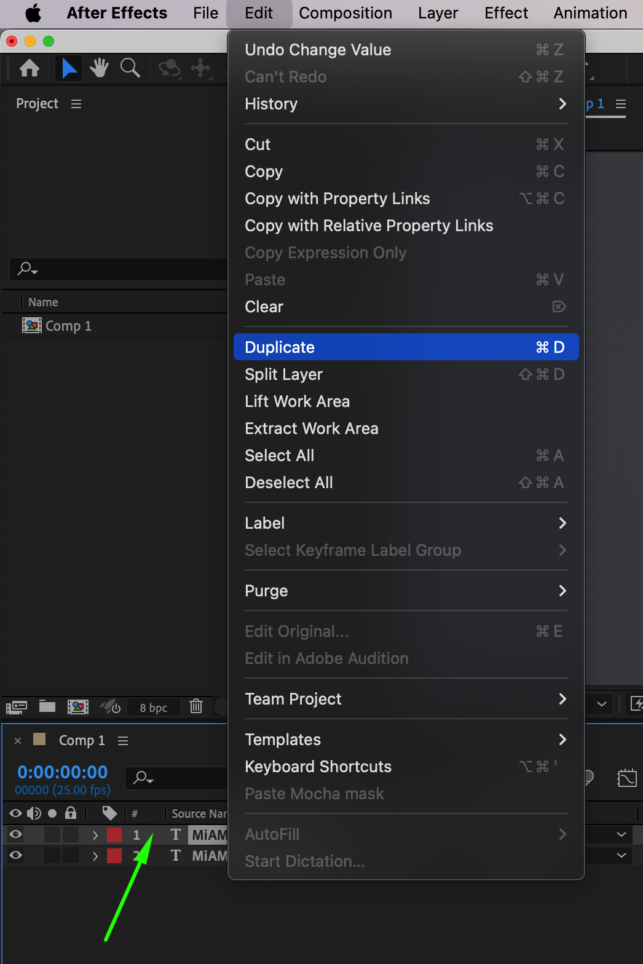This screenshot has height=964, width=643.
Task: Expand layer 1 properties
Action: [x=95, y=835]
